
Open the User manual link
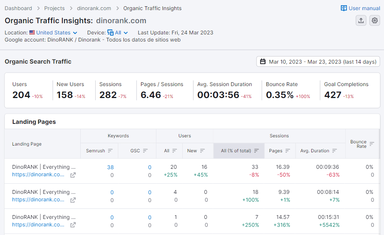click(x=360, y=8)
